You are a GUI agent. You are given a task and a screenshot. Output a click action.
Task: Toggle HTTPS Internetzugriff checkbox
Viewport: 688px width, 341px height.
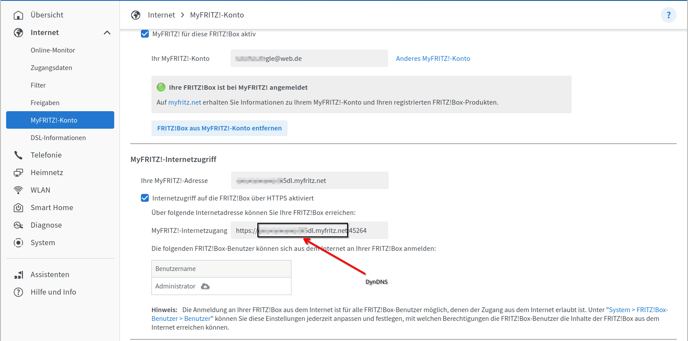(145, 198)
